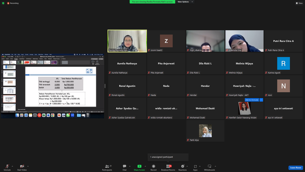Select the Aurelia Nathasya tile
The height and width of the screenshot is (172, 305).
point(127,64)
